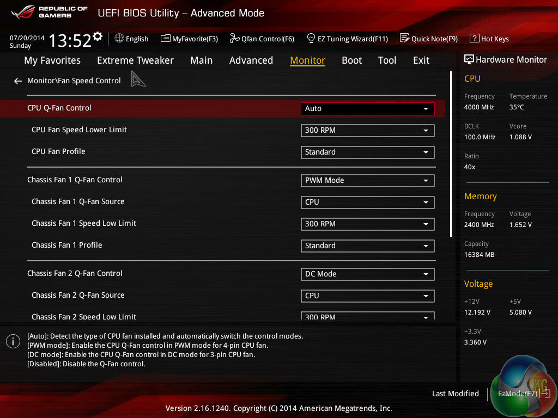558x418 pixels.
Task: Click the +12V reading 12.192 V
Action: click(477, 312)
